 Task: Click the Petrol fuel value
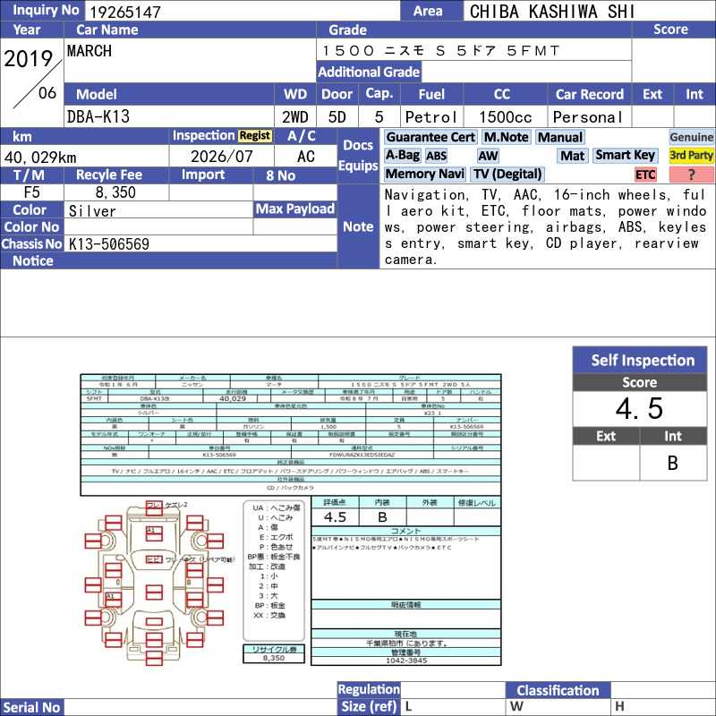coord(431,117)
